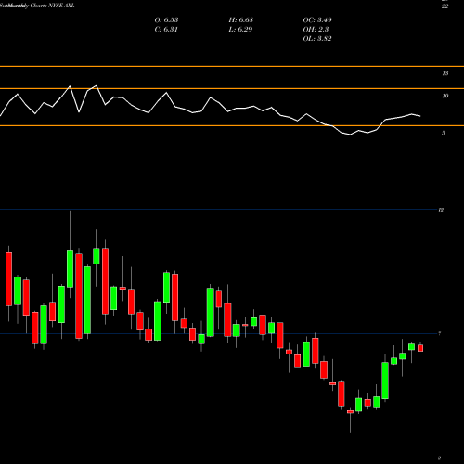Click the 'OL: 3.82' reading
464x464 pixels.
pos(317,38)
